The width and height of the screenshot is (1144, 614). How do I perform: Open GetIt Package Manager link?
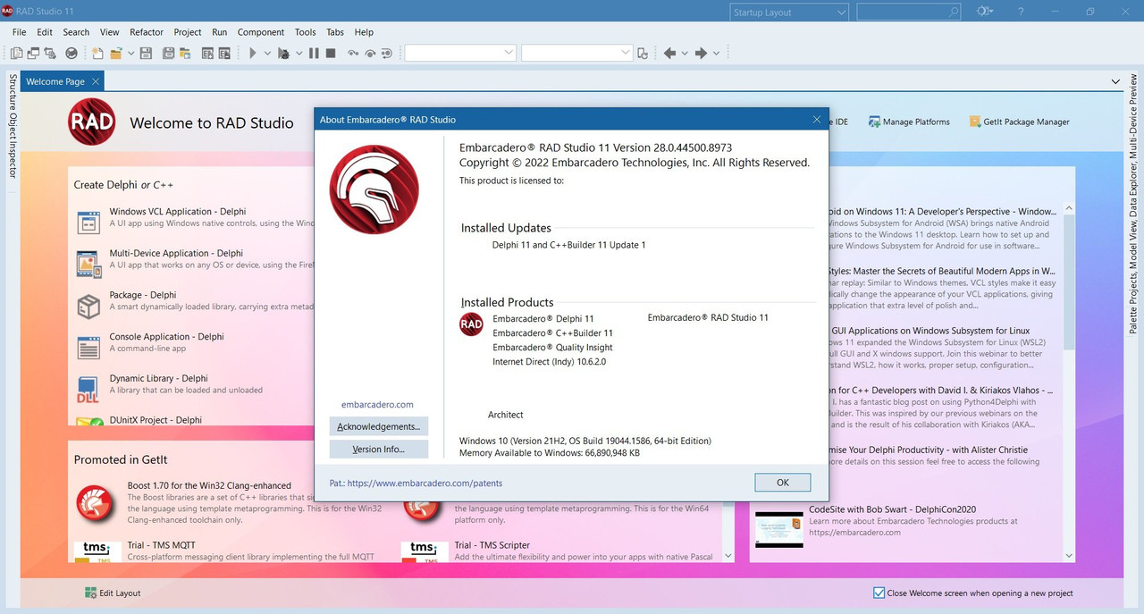coord(1020,122)
